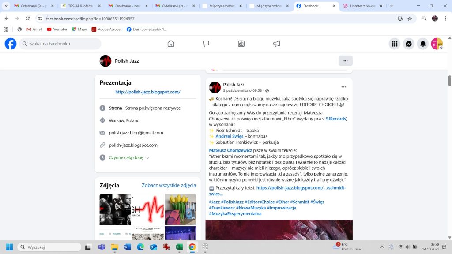
Task: Click the megaphone ads icon
Action: click(x=277, y=44)
